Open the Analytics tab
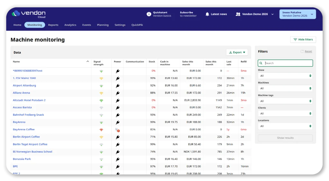329x181 pixels. (x=70, y=25)
